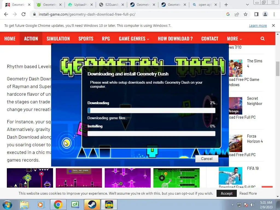This screenshot has width=280, height=210.
Task: Open the SPORTS category
Action: 86,39
